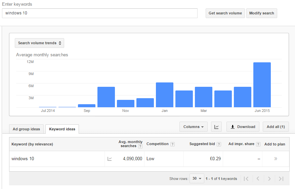Open Ad impr. share help icon

coord(258,144)
